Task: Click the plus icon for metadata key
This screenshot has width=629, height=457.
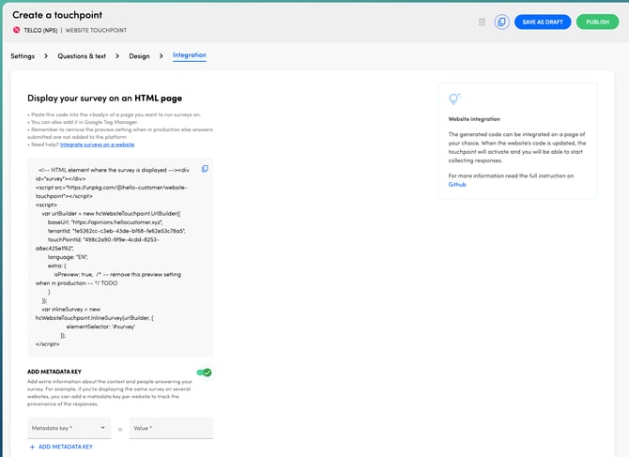Action: click(31, 447)
